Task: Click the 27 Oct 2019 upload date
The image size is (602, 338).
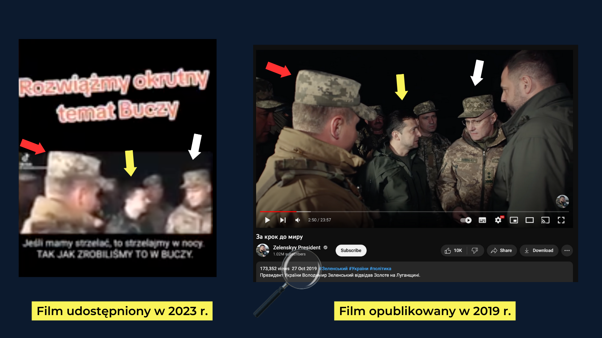Action: pos(304,269)
